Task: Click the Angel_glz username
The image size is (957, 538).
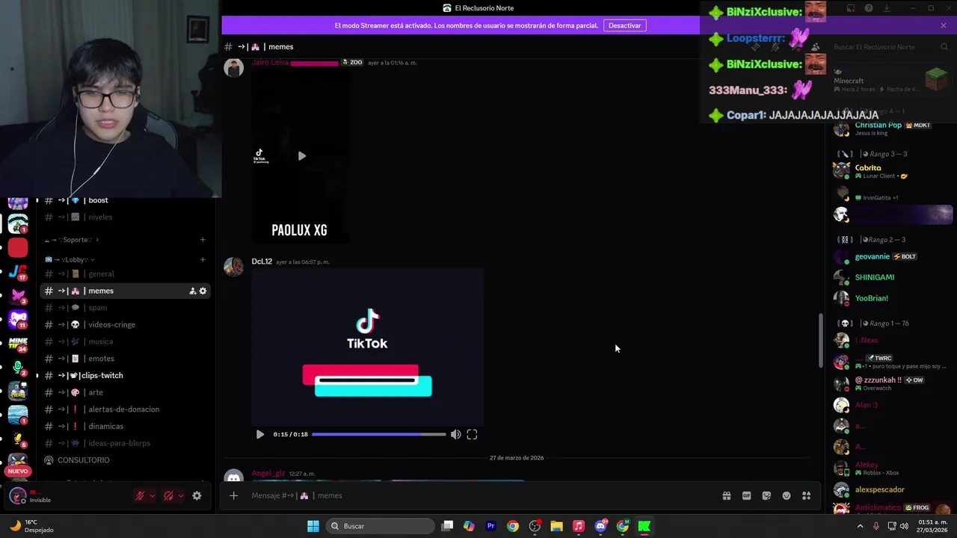Action: point(268,473)
